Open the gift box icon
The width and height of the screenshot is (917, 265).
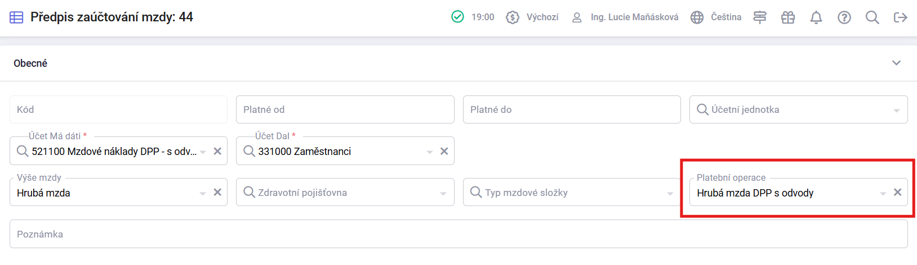(x=787, y=17)
